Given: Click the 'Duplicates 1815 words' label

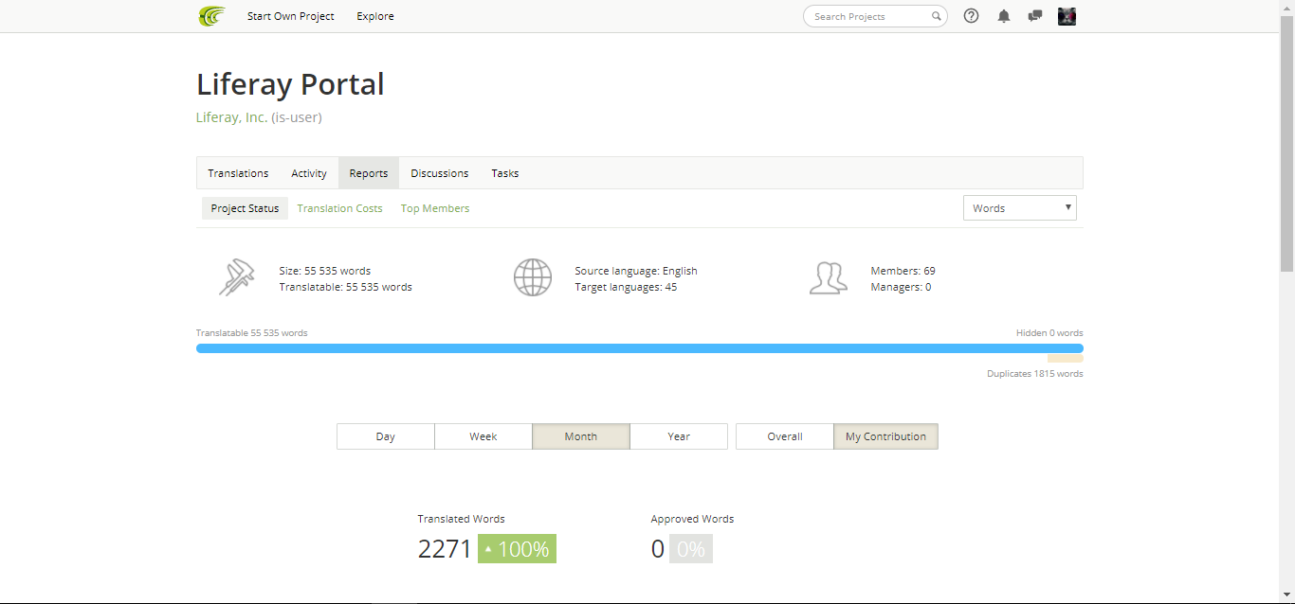Looking at the screenshot, I should [1035, 374].
